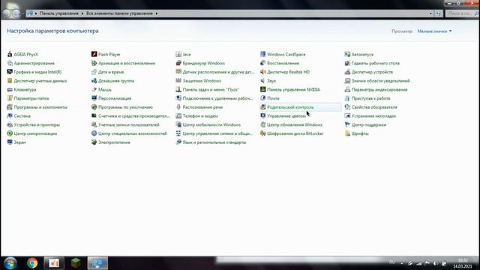
Task: Click the Control Panel taskbar button
Action: [x=97, y=263]
